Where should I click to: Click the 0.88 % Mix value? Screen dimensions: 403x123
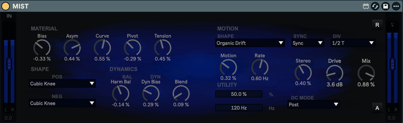(366, 84)
